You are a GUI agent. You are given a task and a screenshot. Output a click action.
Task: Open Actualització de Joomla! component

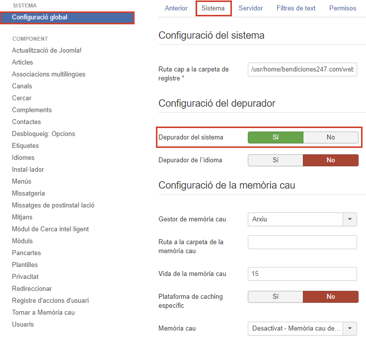pos(47,50)
